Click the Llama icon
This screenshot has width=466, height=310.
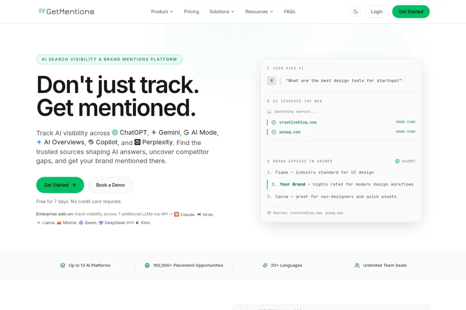(39, 222)
